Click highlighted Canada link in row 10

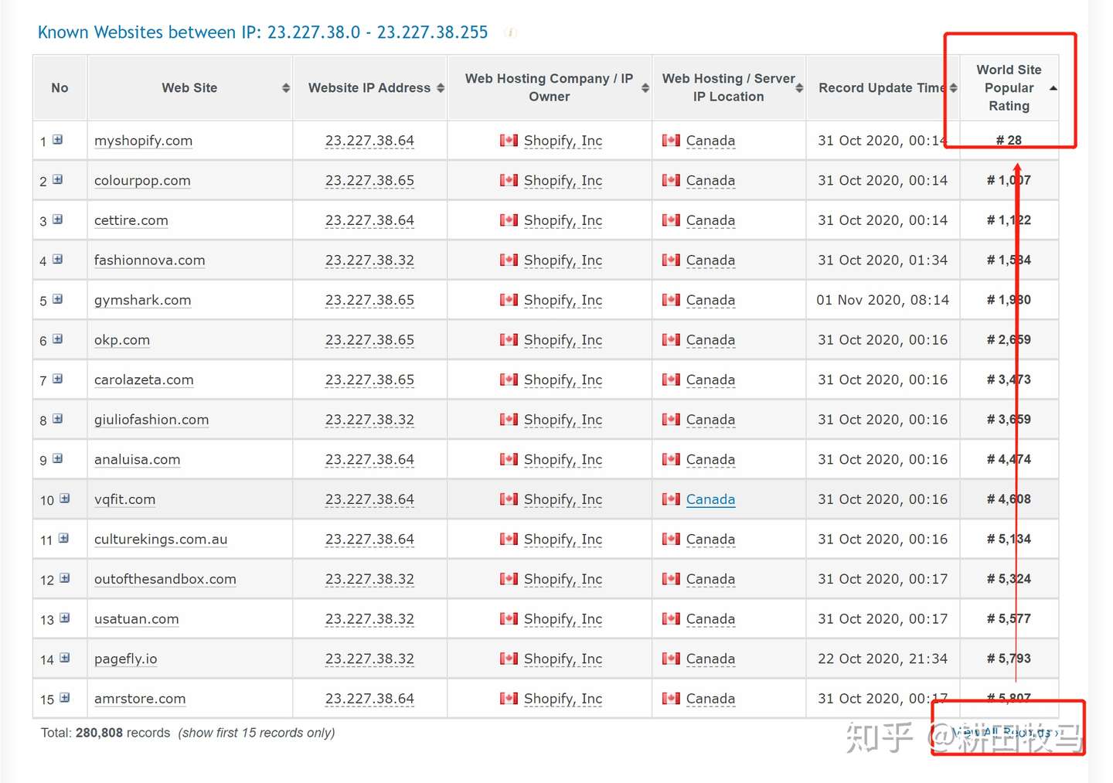[710, 499]
